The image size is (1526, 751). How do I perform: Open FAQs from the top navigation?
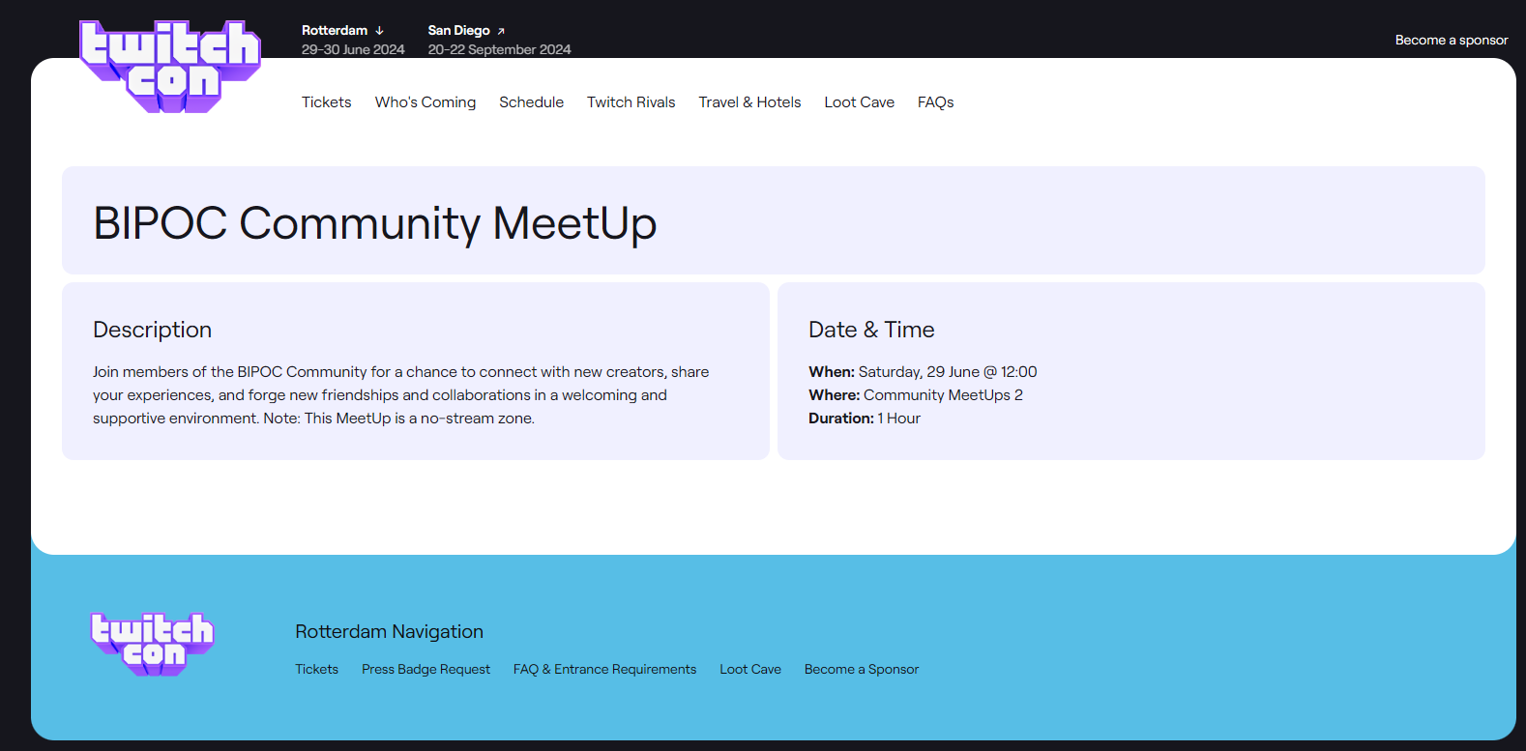(935, 102)
